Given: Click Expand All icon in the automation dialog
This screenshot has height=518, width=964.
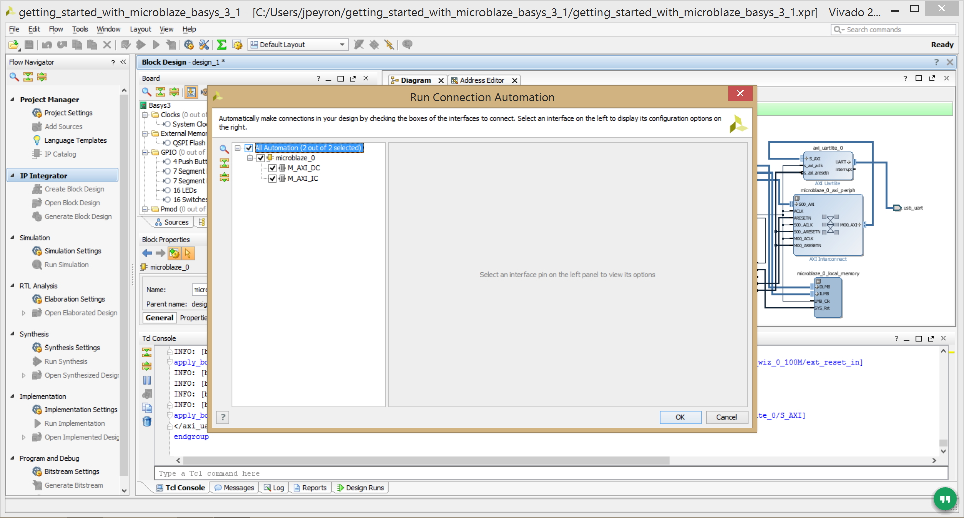Looking at the screenshot, I should (224, 177).
